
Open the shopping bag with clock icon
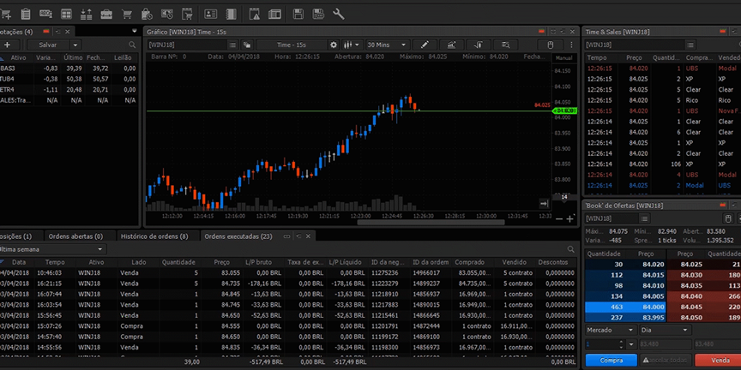147,15
